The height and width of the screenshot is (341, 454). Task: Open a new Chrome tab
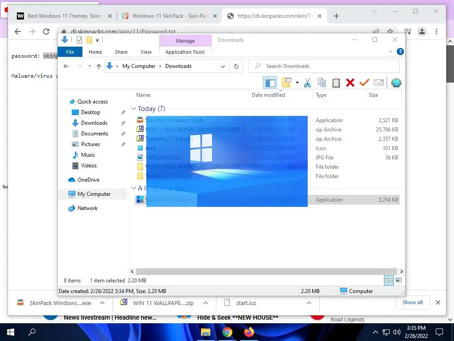coord(336,16)
